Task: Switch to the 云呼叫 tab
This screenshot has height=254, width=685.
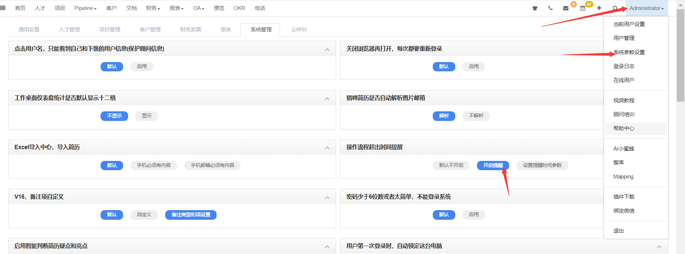Action: point(299,30)
